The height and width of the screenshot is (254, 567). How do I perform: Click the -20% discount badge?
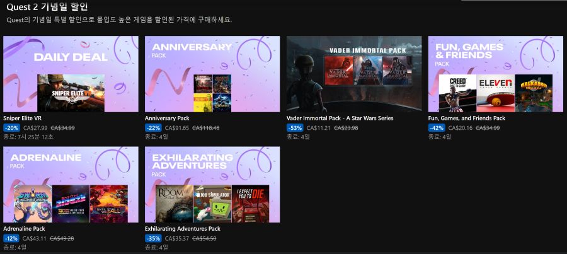click(x=11, y=128)
